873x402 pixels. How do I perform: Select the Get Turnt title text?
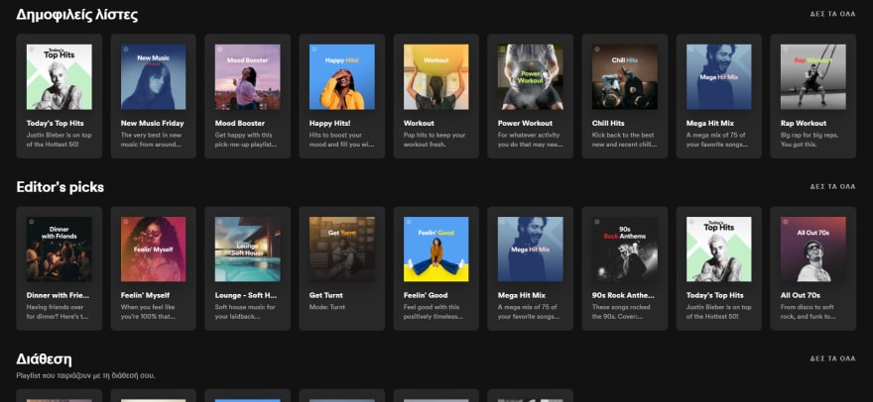click(326, 295)
